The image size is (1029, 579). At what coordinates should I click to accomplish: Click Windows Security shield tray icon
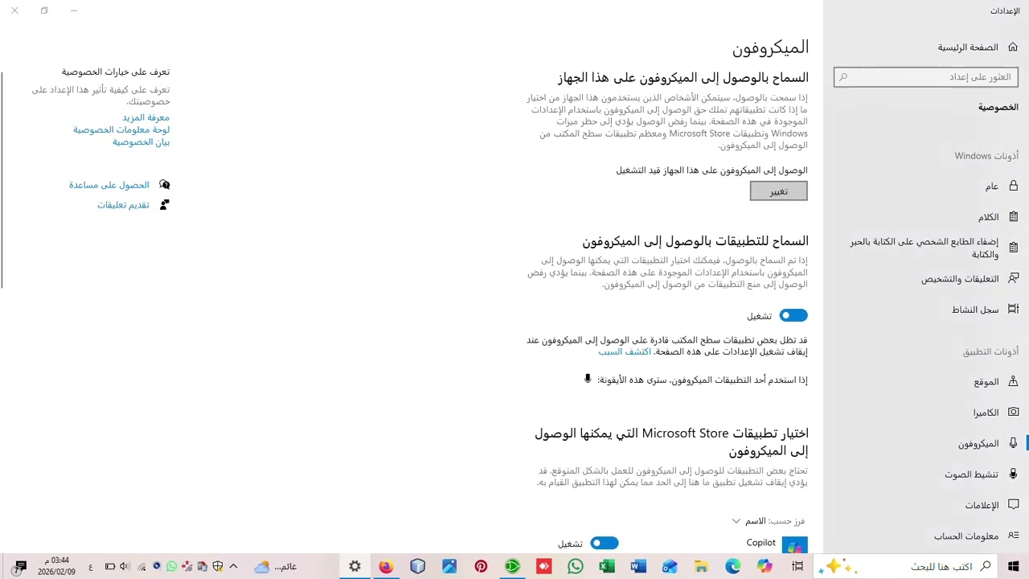218,566
